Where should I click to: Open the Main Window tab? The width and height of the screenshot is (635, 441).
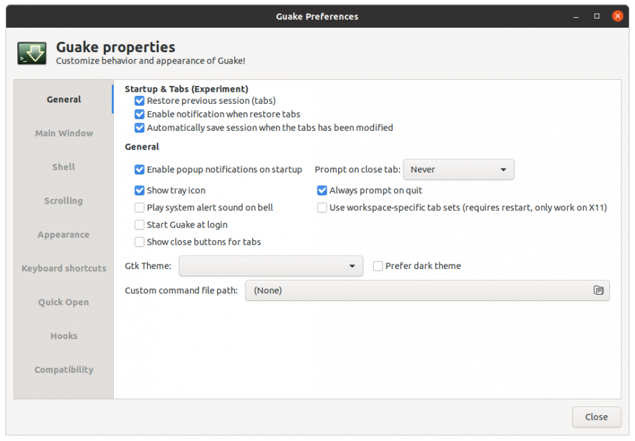click(63, 134)
